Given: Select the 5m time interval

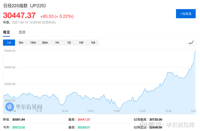Looking at the screenshot, I should [21, 43].
